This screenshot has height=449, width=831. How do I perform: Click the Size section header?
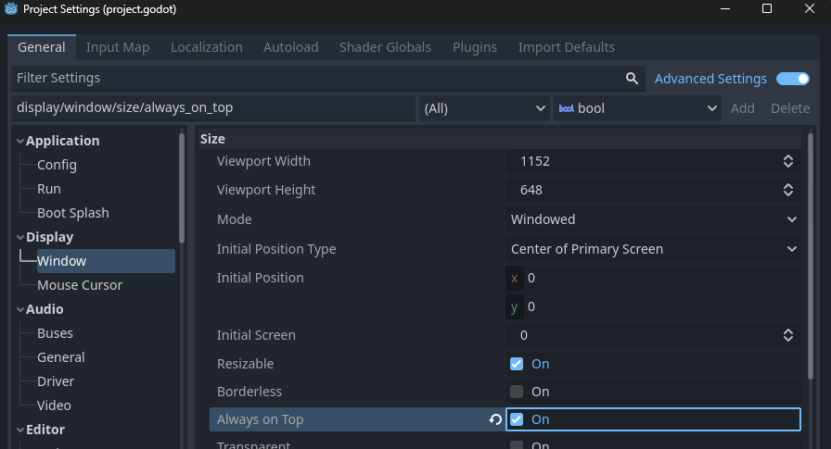[x=500, y=139]
